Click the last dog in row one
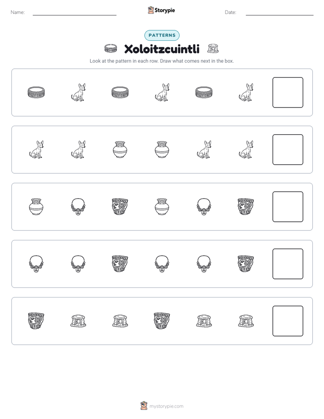This screenshot has width=324, height=419. [x=246, y=93]
